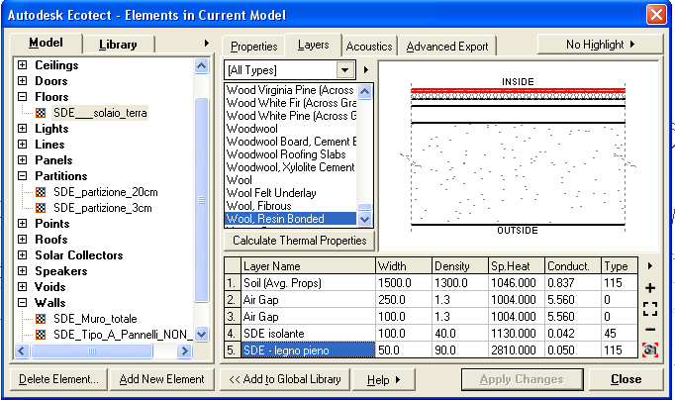Viewport: 675px width, 400px height.
Task: Select Woodwool Board, Cement material
Action: coord(291,142)
